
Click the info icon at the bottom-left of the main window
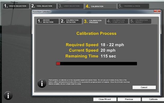pyautogui.click(x=8, y=96)
